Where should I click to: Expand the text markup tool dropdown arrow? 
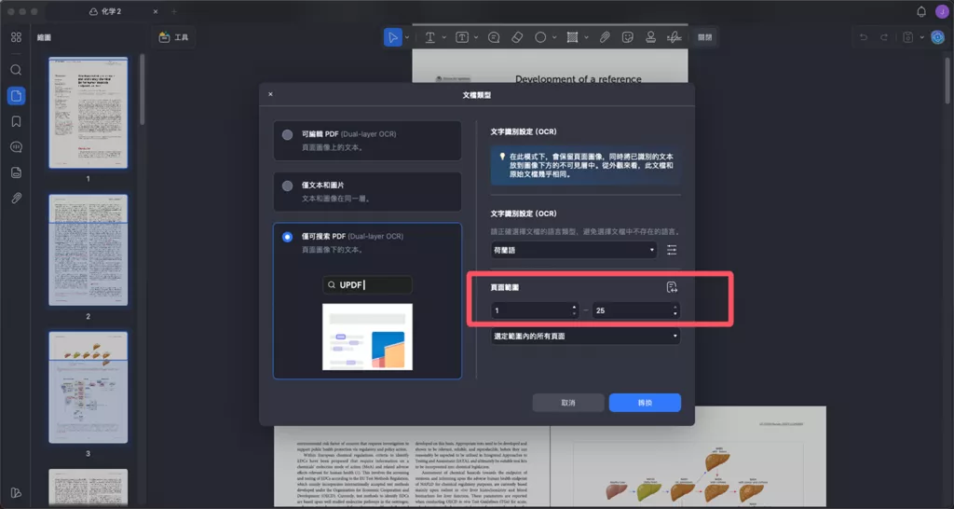[443, 37]
